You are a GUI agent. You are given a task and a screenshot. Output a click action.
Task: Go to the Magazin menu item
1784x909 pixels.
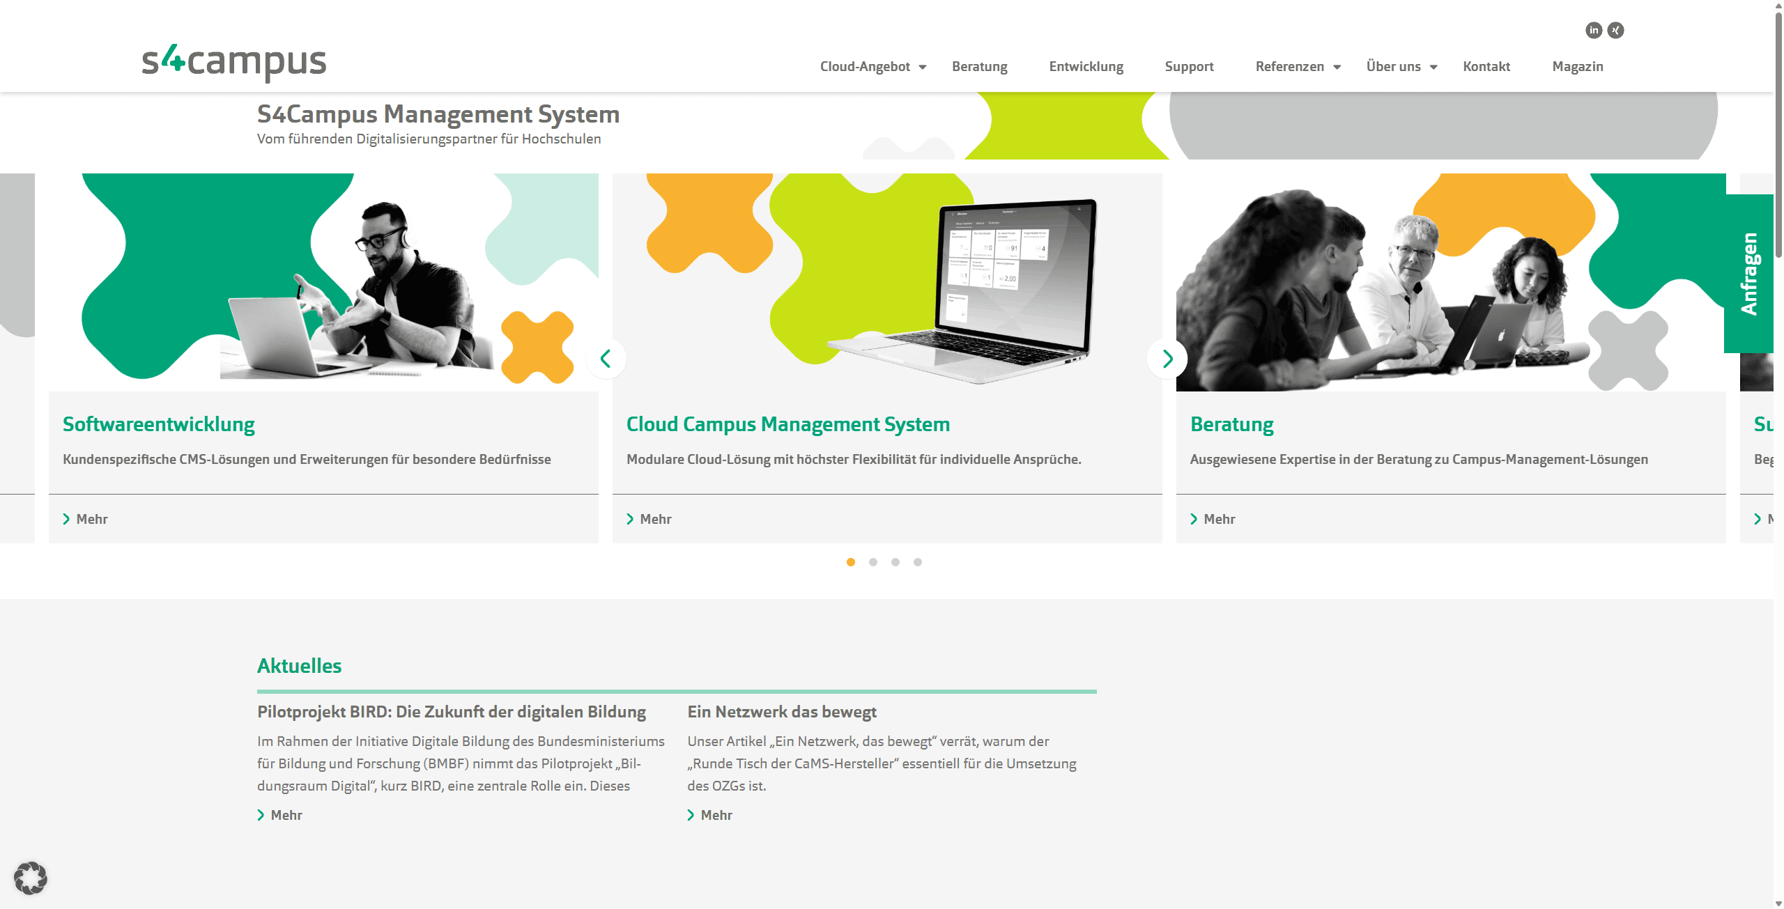[x=1578, y=67]
